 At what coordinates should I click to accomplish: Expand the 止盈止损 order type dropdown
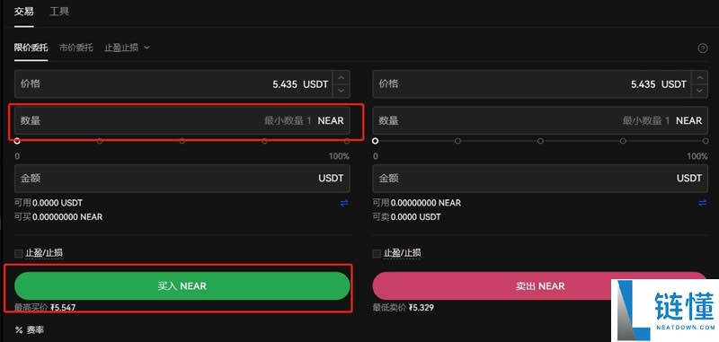(127, 48)
